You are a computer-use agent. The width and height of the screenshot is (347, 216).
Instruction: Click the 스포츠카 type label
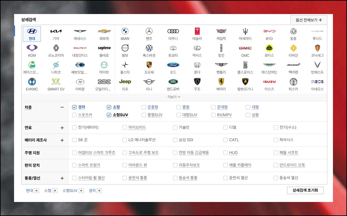click(x=85, y=115)
